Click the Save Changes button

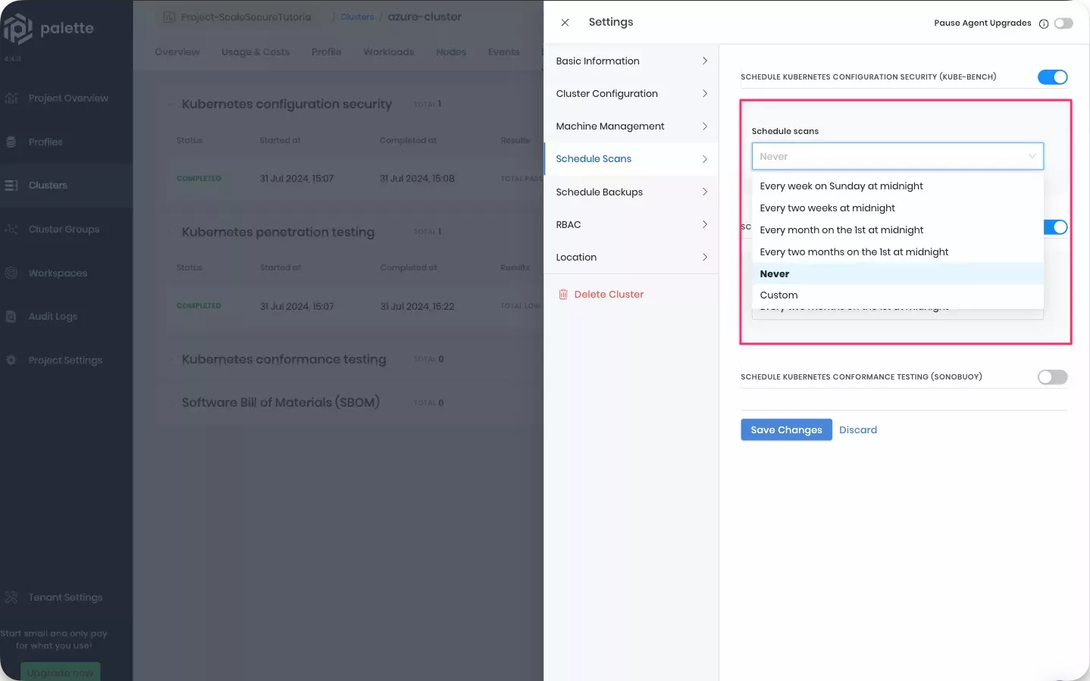(x=786, y=430)
